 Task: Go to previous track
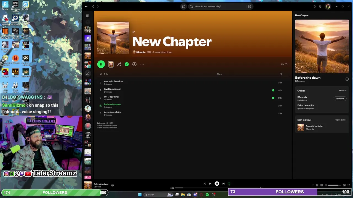[x=210, y=183]
